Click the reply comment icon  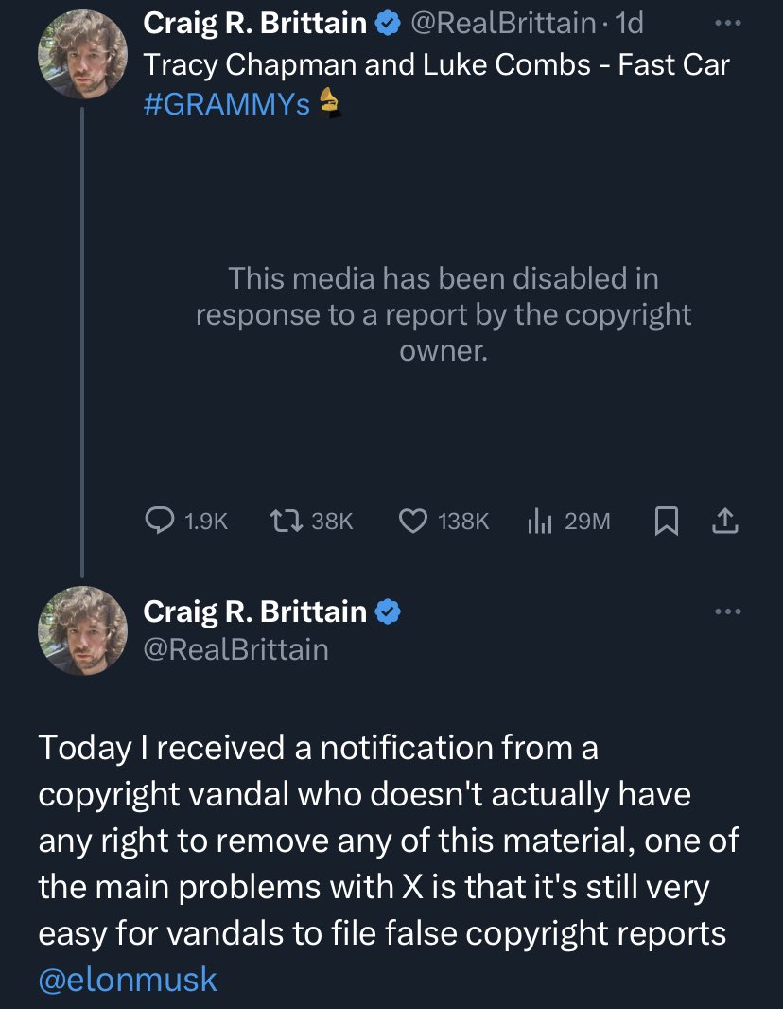tap(158, 520)
